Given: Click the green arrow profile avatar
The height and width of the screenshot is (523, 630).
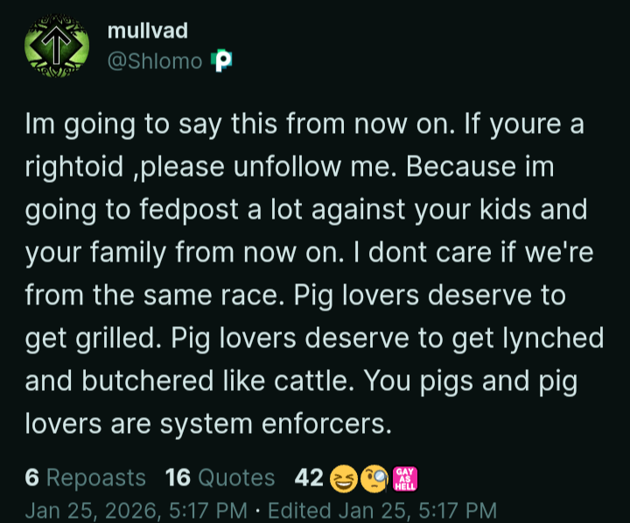Looking at the screenshot, I should (x=56, y=45).
